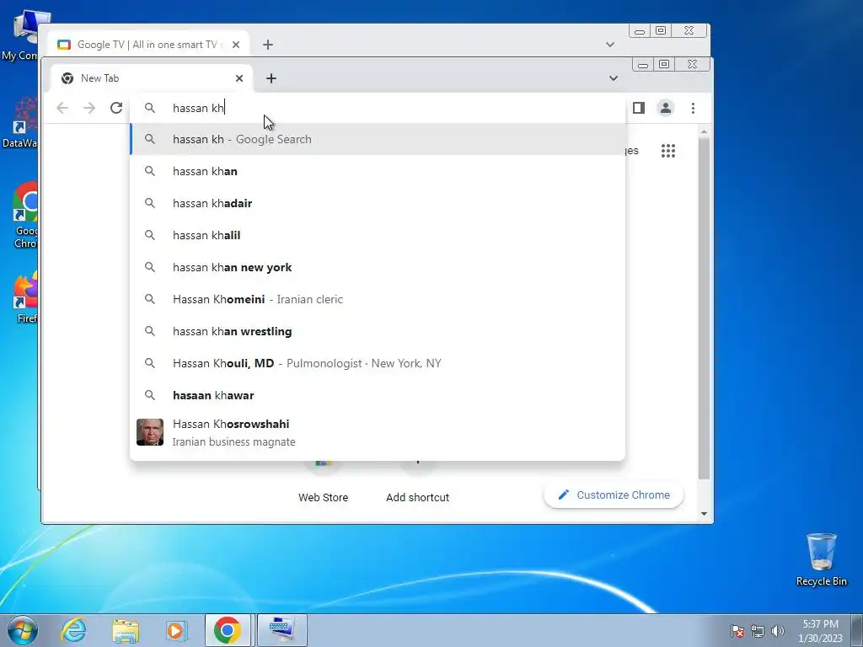863x647 pixels.
Task: Pick the 'hasaan khawar' suggestion
Action: click(x=378, y=395)
